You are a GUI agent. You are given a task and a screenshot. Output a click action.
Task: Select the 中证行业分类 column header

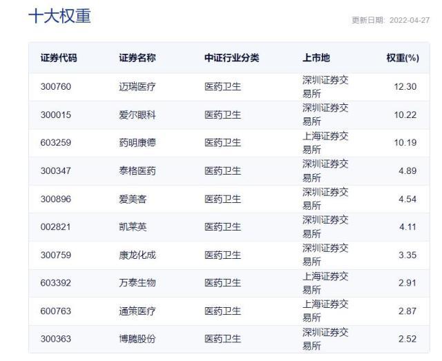click(231, 58)
